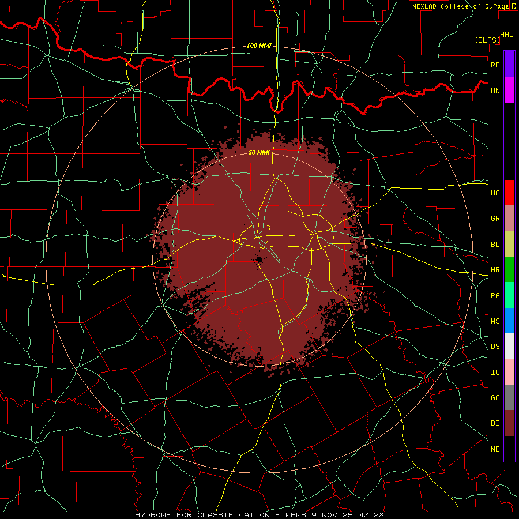Click the UK magenta legend swatch

509,90
